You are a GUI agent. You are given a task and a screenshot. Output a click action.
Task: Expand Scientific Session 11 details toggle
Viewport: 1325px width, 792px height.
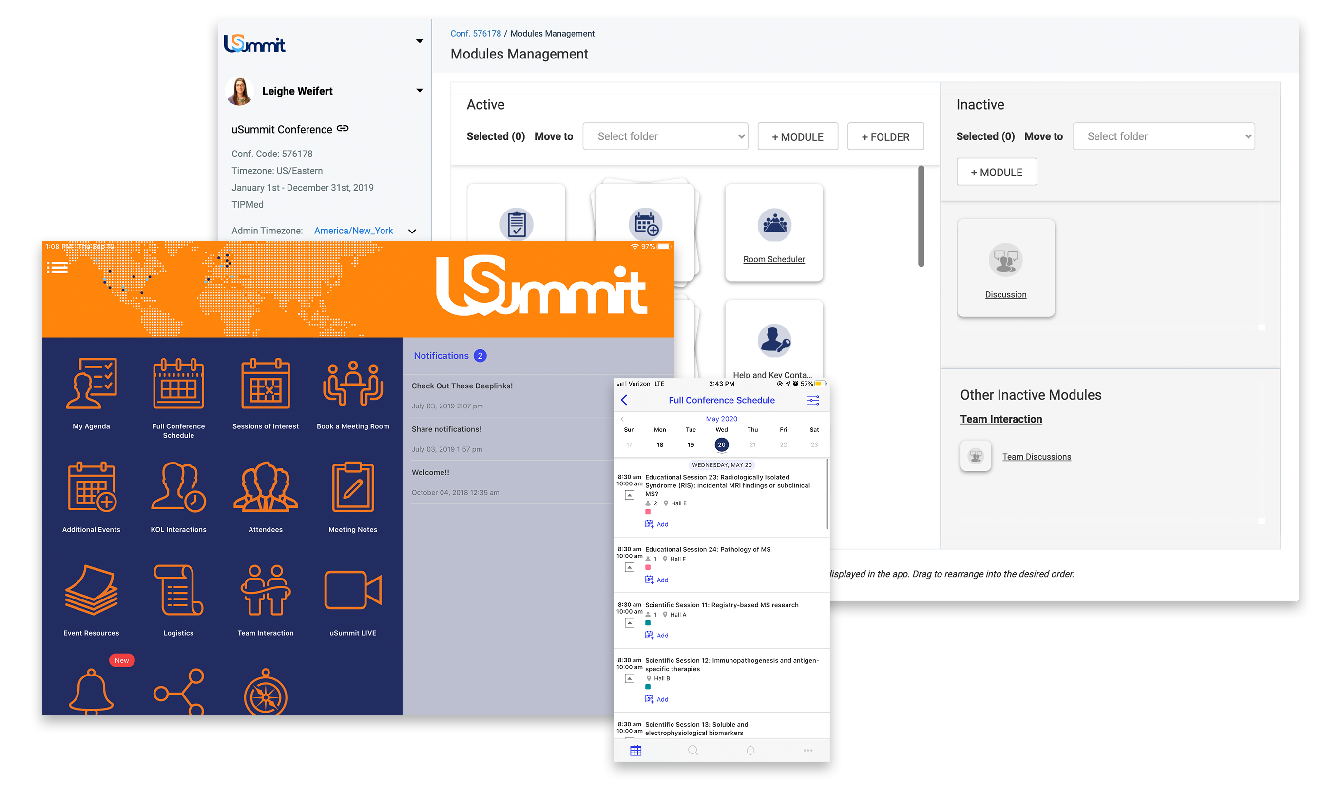pyautogui.click(x=630, y=623)
